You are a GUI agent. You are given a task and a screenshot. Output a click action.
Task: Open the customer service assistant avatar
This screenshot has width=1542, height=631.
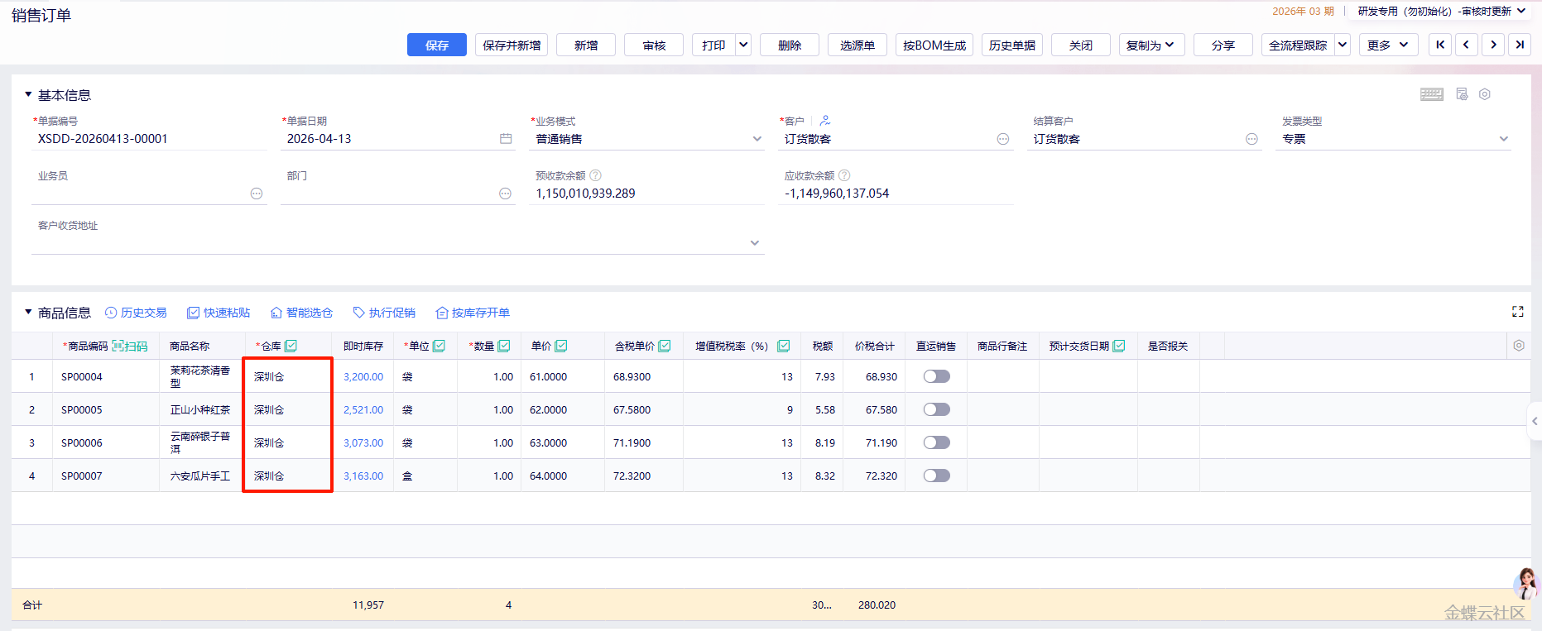[1527, 584]
